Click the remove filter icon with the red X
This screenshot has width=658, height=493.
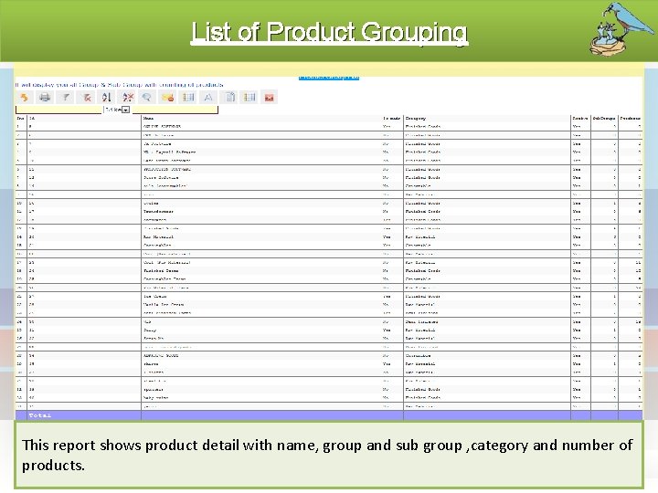pos(86,98)
